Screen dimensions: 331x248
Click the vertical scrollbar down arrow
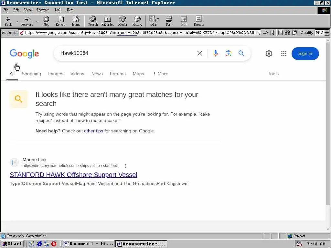(328, 229)
